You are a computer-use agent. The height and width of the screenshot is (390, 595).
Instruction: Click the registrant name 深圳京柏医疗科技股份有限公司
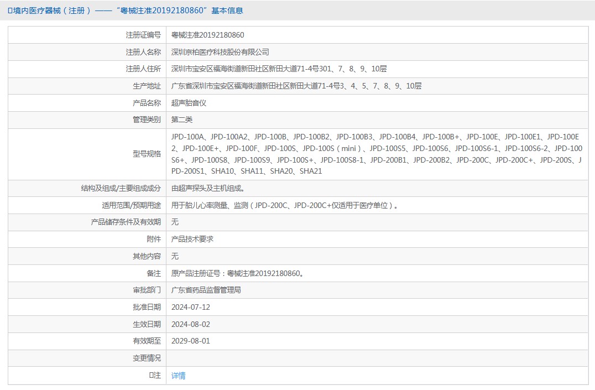point(220,52)
